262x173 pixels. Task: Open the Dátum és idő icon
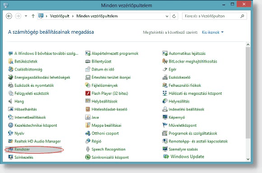[88, 69]
